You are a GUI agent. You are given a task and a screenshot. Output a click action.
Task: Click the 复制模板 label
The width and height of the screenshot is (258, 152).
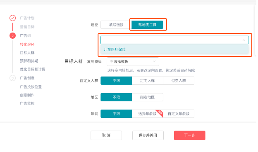pos(94,61)
